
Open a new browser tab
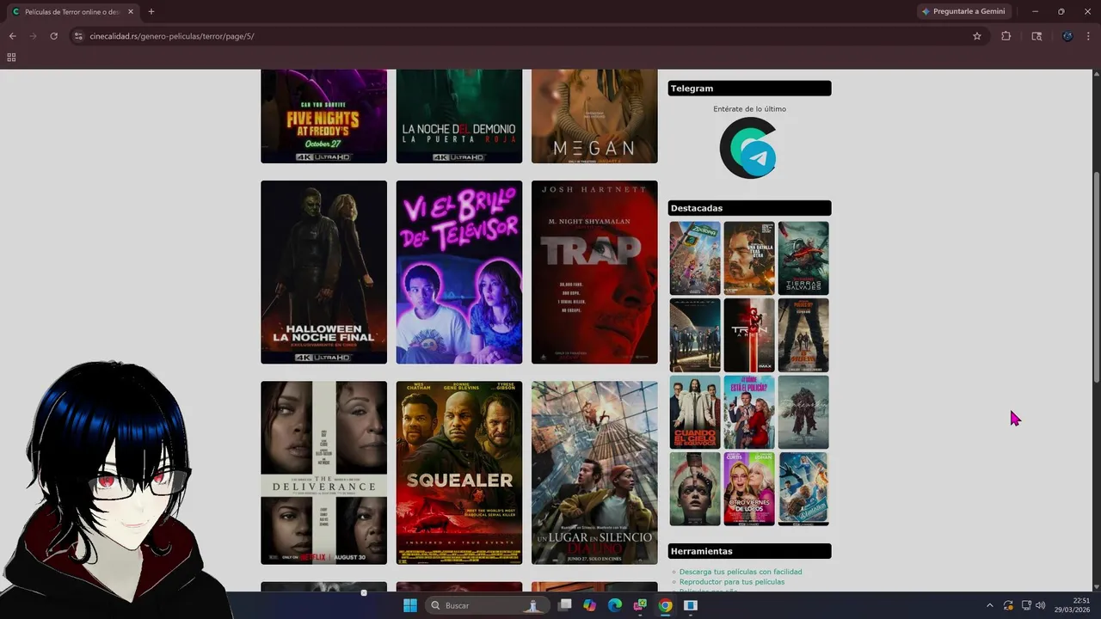pyautogui.click(x=151, y=11)
